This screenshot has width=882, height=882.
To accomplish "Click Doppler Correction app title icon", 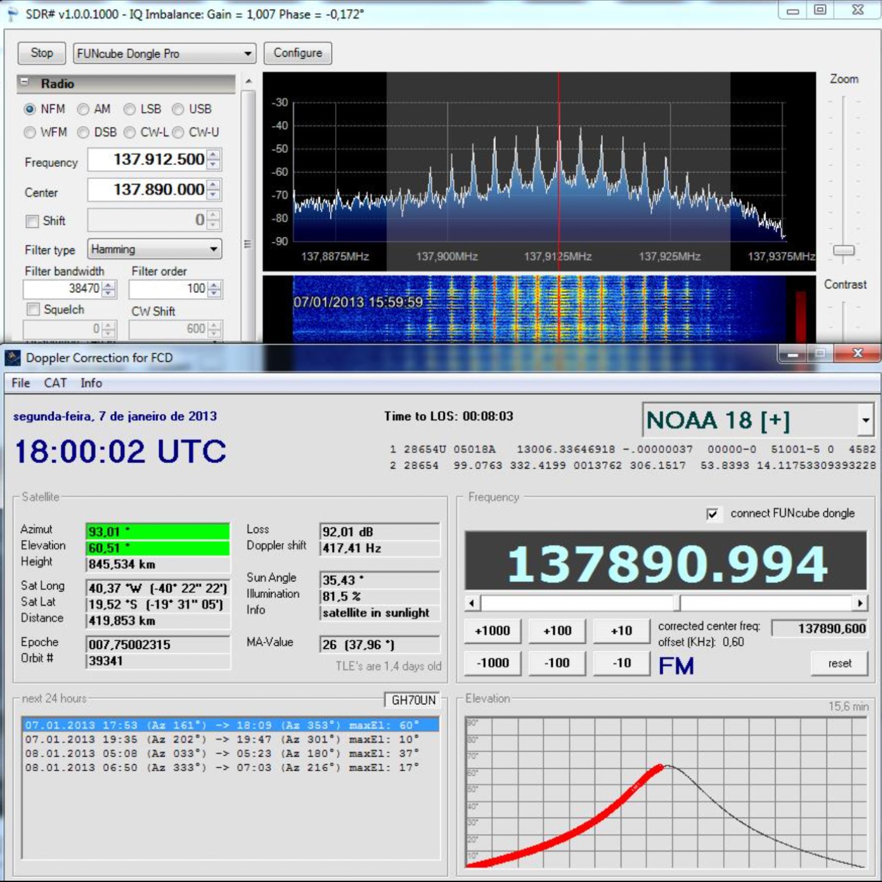I will tap(13, 358).
